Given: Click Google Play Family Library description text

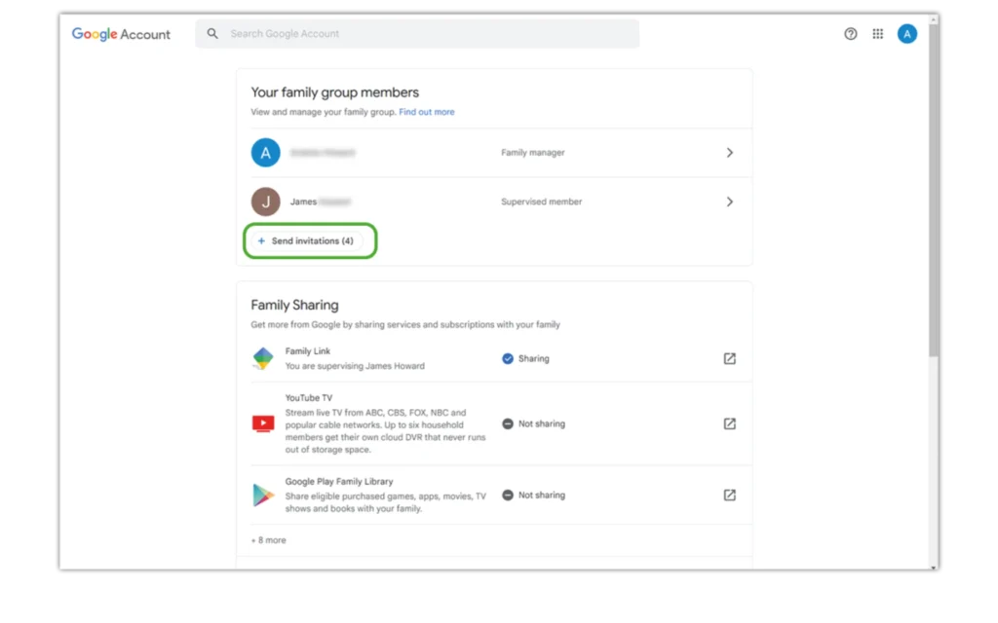Looking at the screenshot, I should tap(385, 502).
